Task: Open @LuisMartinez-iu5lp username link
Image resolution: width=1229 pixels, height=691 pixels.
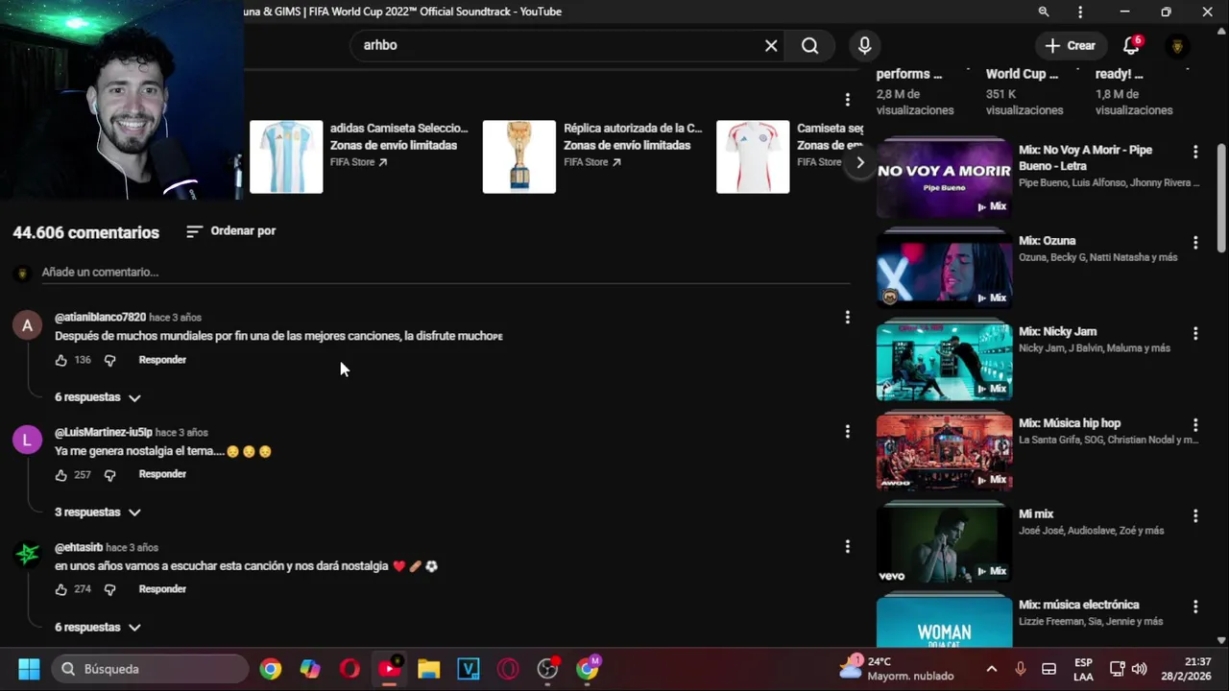Action: coord(104,433)
